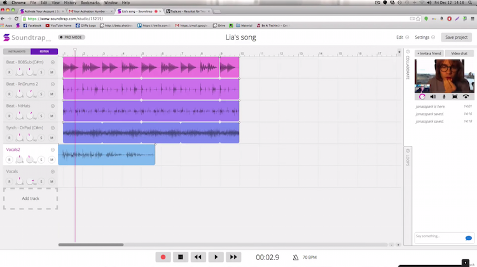
Task: Toggle PRO MODE switch
Action: click(x=71, y=37)
